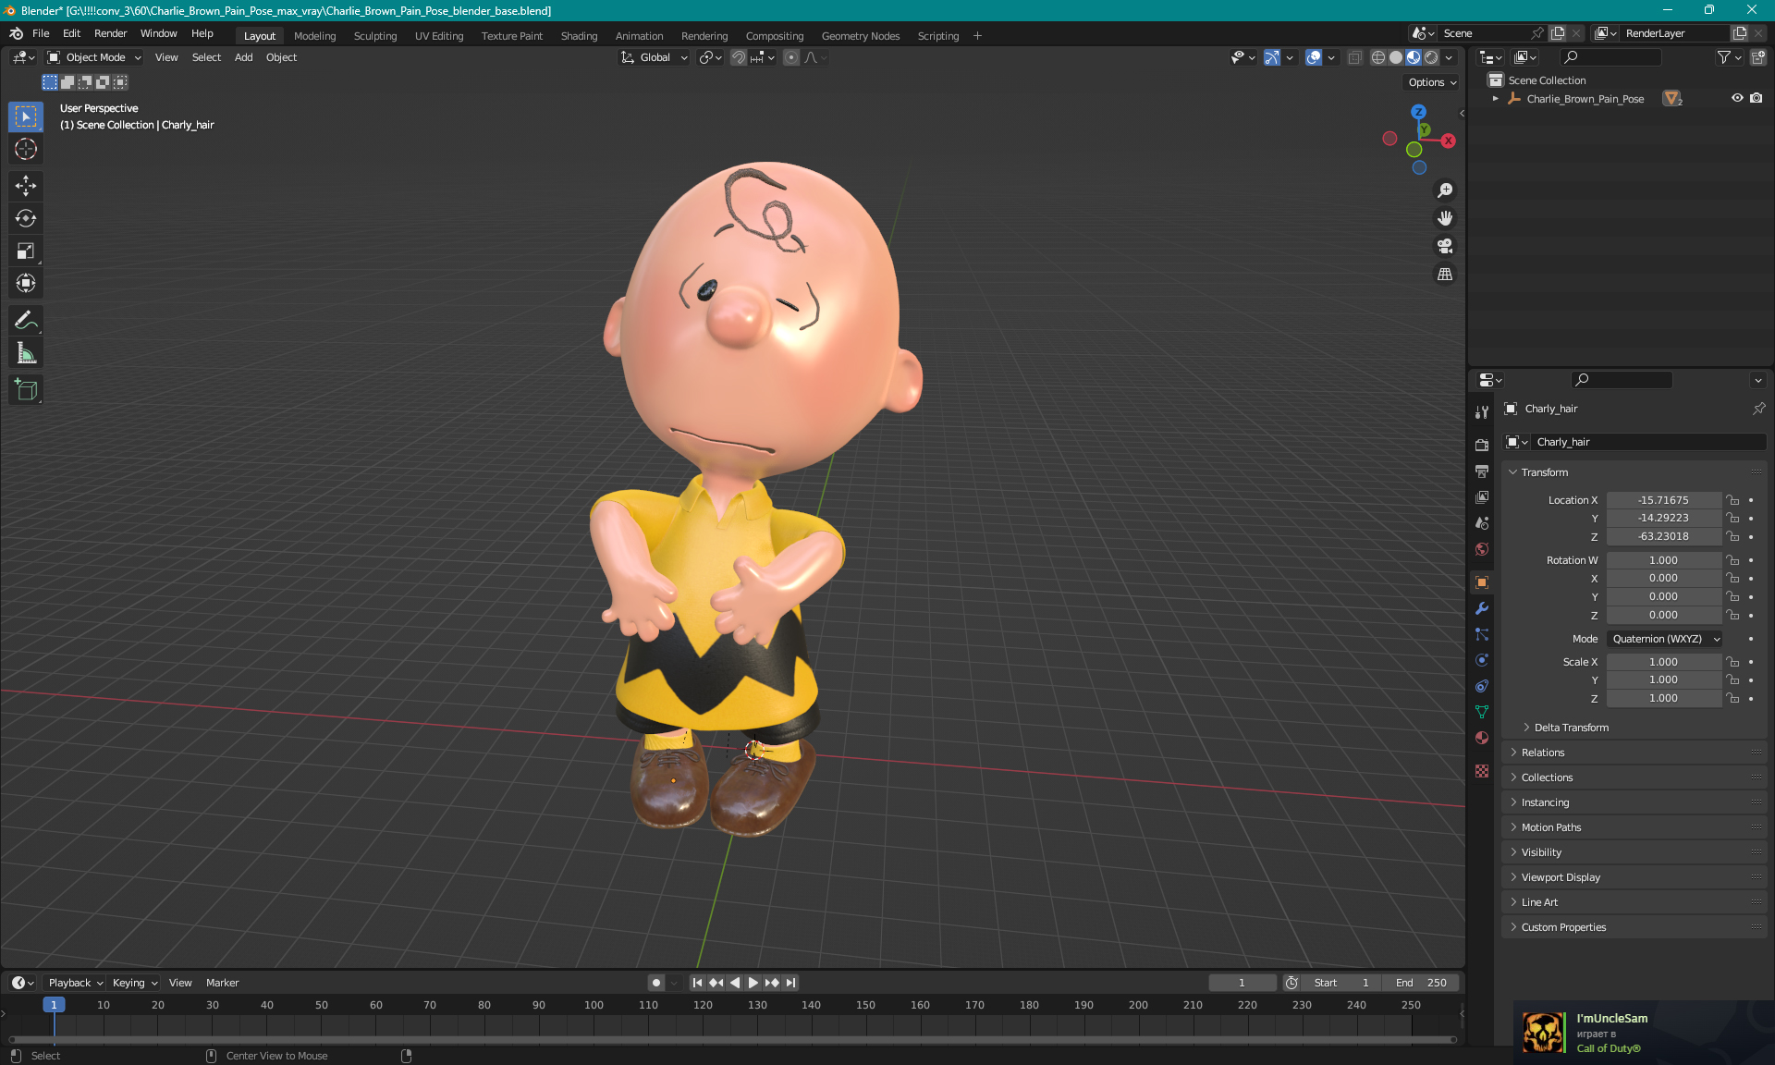The height and width of the screenshot is (1065, 1775).
Task: Play animation forward
Action: pos(753,983)
